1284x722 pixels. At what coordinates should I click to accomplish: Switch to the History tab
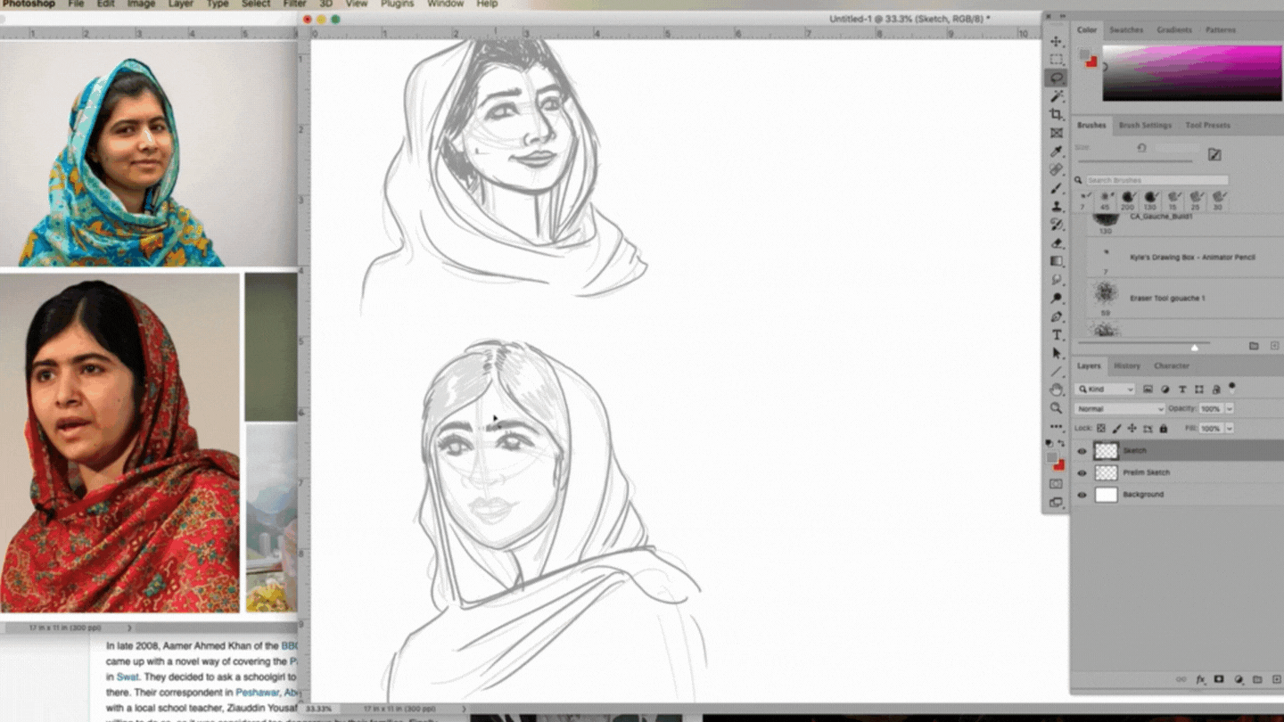click(1126, 365)
